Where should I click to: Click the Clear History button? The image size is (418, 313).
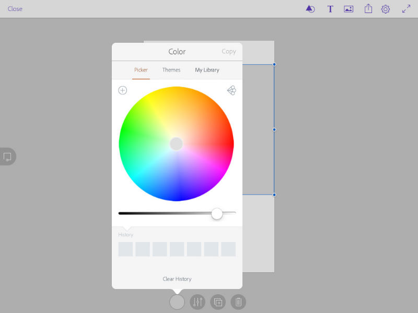[x=177, y=279]
